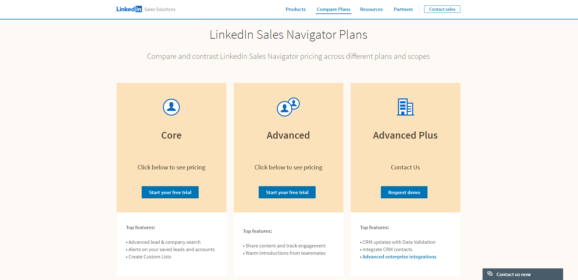578x280 pixels.
Task: Click the Contact us now bar
Action: click(x=523, y=274)
